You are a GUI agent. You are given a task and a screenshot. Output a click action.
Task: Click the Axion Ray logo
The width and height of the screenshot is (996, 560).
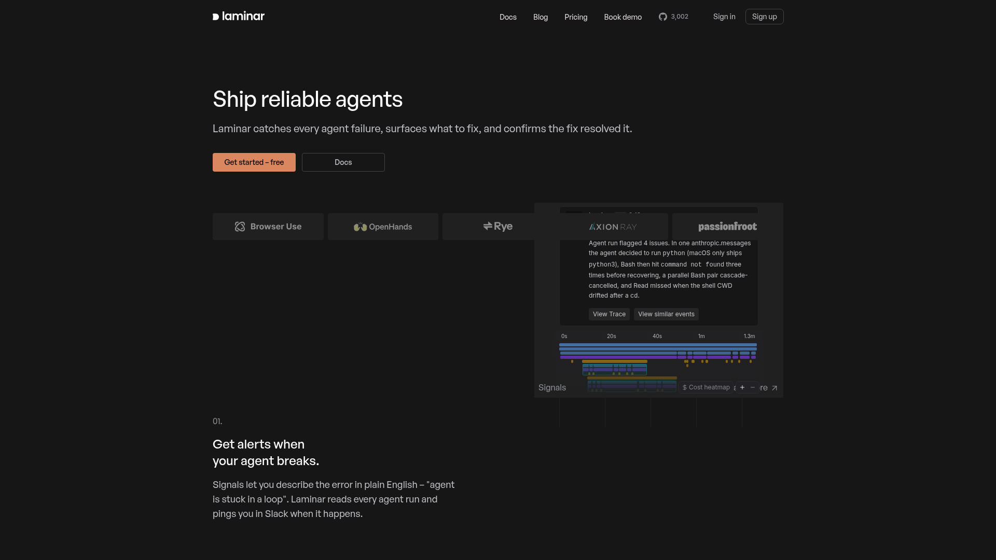click(613, 227)
